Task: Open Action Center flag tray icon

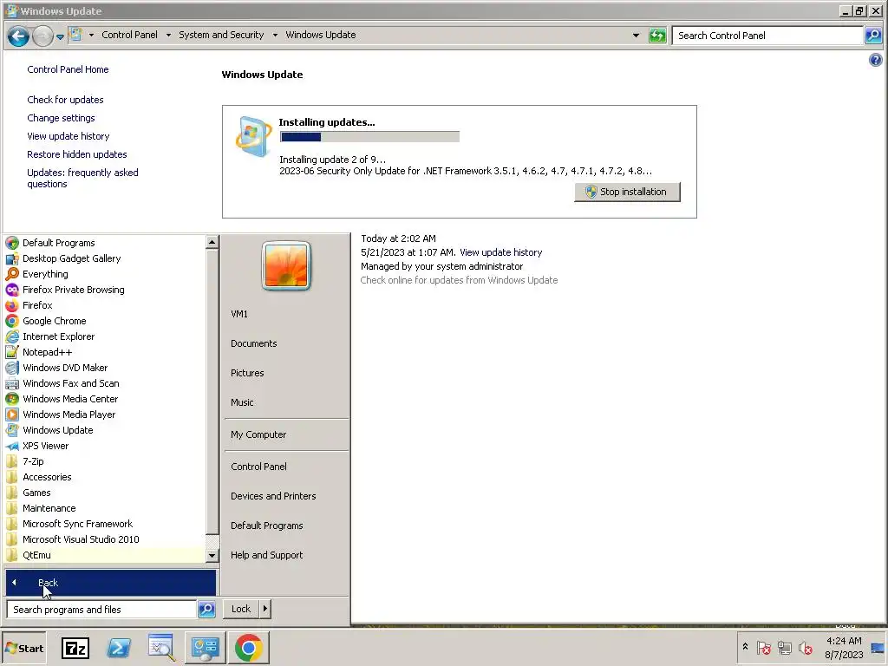Action: tap(763, 648)
